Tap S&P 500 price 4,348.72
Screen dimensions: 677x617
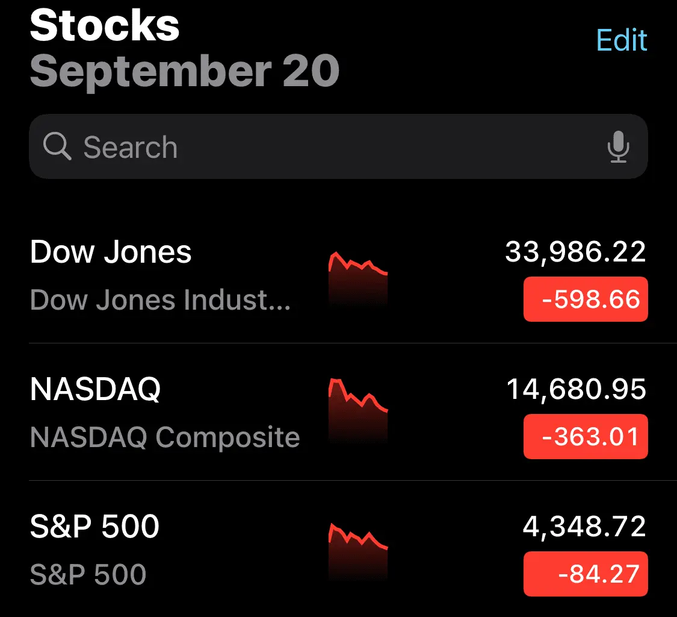pyautogui.click(x=584, y=527)
